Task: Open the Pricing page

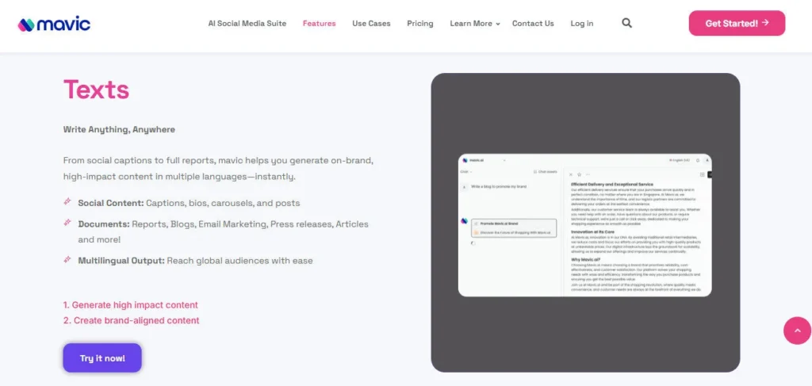Action: click(419, 24)
